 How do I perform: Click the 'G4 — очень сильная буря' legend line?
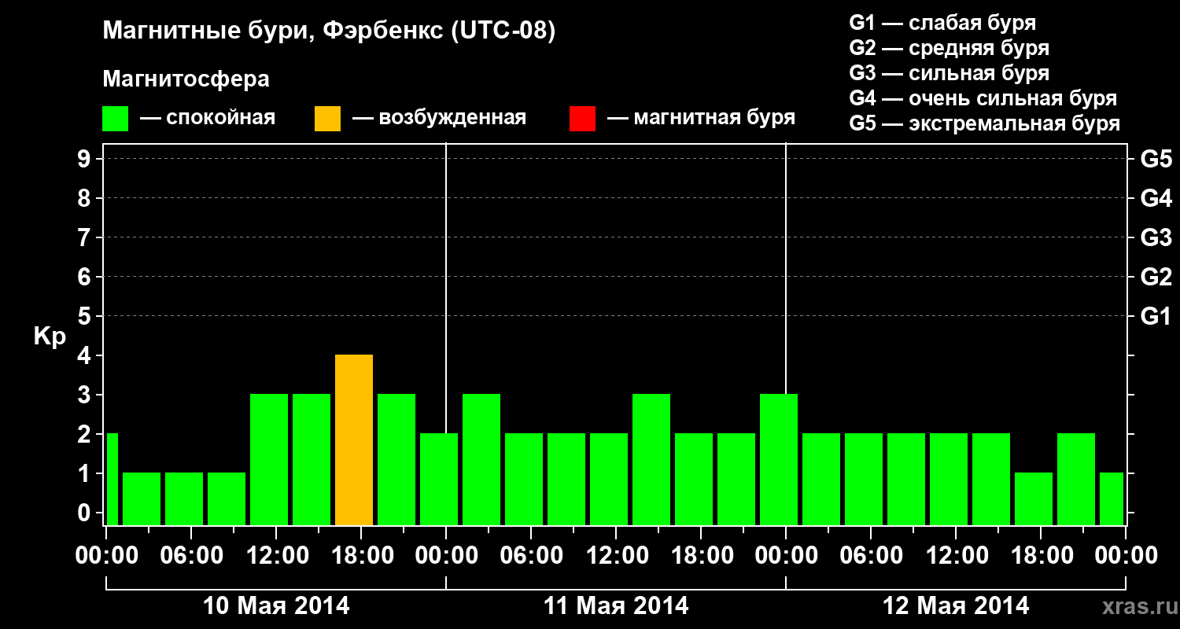click(983, 98)
